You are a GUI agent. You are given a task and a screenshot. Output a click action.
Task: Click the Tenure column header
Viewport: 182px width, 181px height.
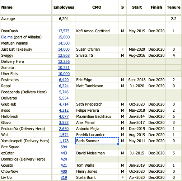pyautogui.click(x=173, y=7)
